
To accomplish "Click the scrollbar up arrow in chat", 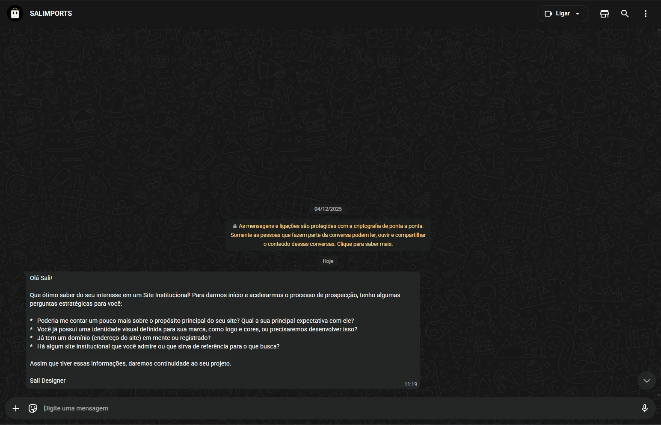I will (658, 30).
